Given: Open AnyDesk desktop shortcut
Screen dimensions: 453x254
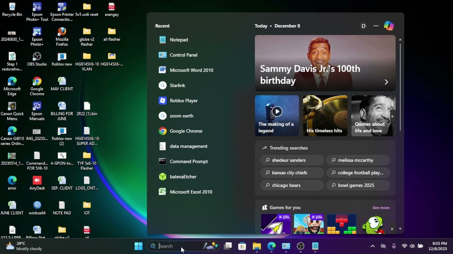Looking at the screenshot, I should tap(37, 183).
